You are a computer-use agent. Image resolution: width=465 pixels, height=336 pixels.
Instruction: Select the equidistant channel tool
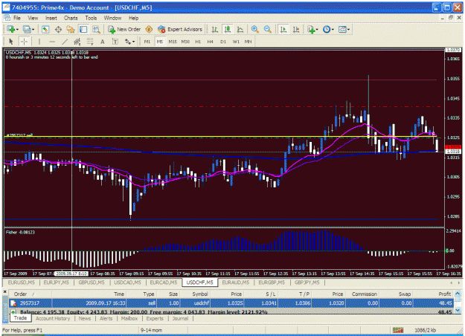tap(77, 42)
